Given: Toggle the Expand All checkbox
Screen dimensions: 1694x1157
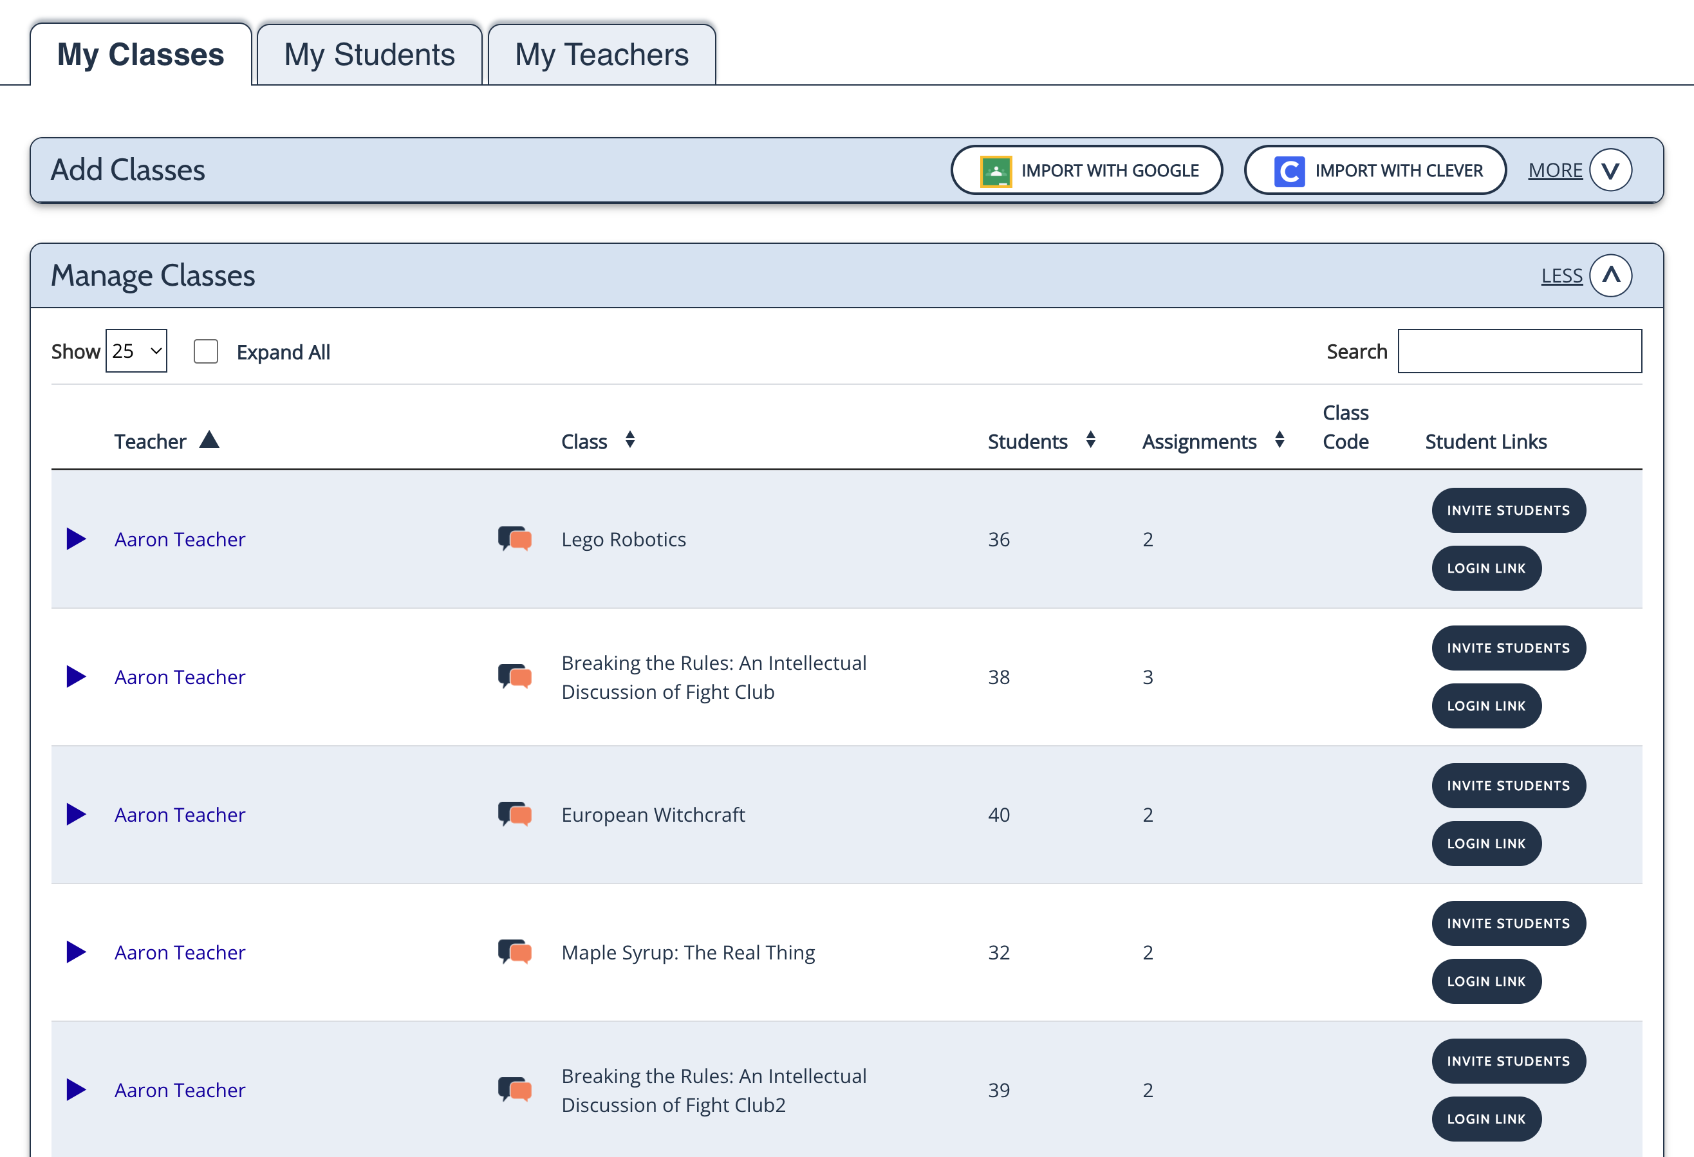Looking at the screenshot, I should [x=205, y=351].
